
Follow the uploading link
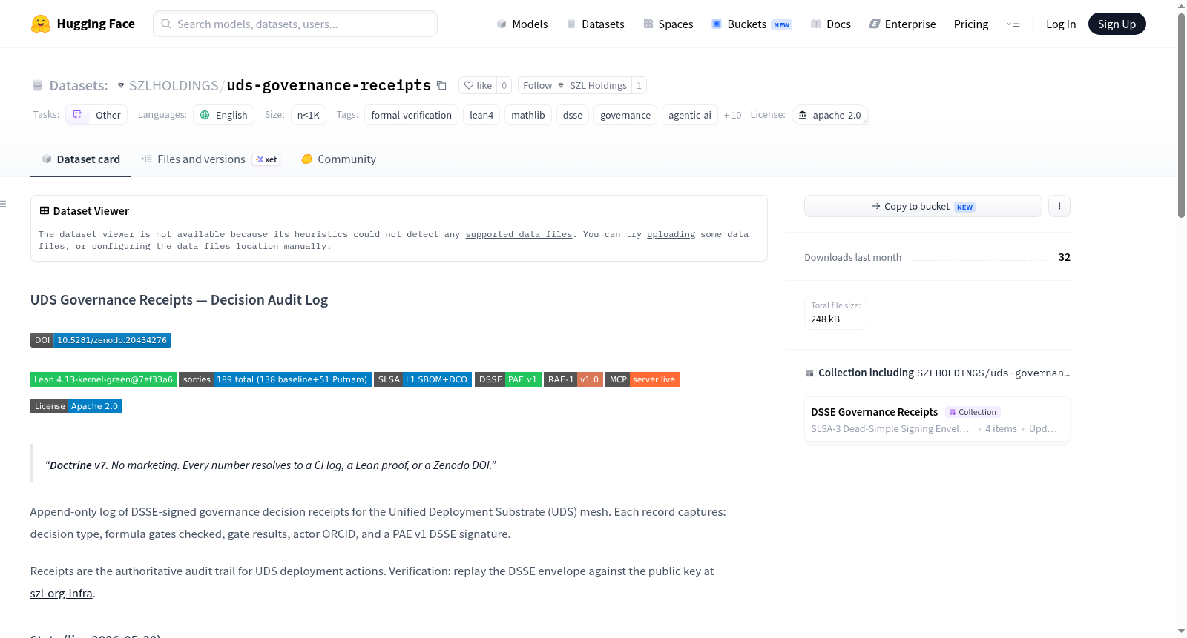pos(671,234)
